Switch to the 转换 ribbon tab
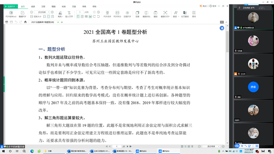 point(64,6)
